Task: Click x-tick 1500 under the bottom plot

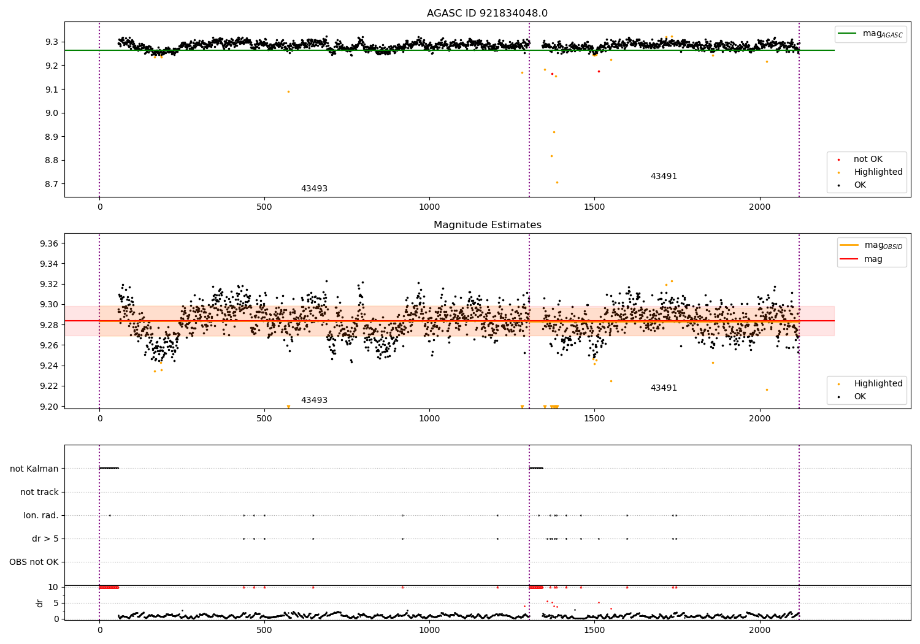Action: click(594, 631)
